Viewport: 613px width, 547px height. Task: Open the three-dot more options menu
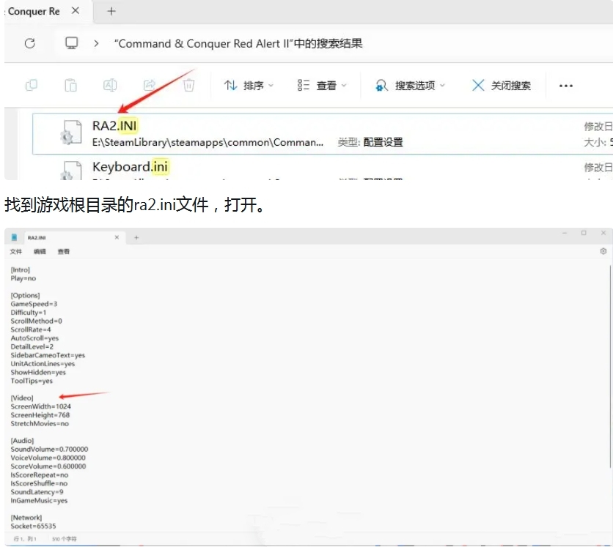[x=565, y=86]
